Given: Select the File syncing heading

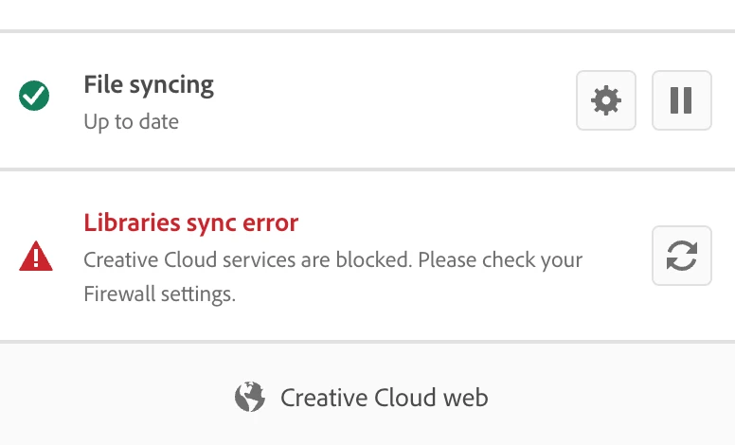Looking at the screenshot, I should pyautogui.click(x=149, y=84).
